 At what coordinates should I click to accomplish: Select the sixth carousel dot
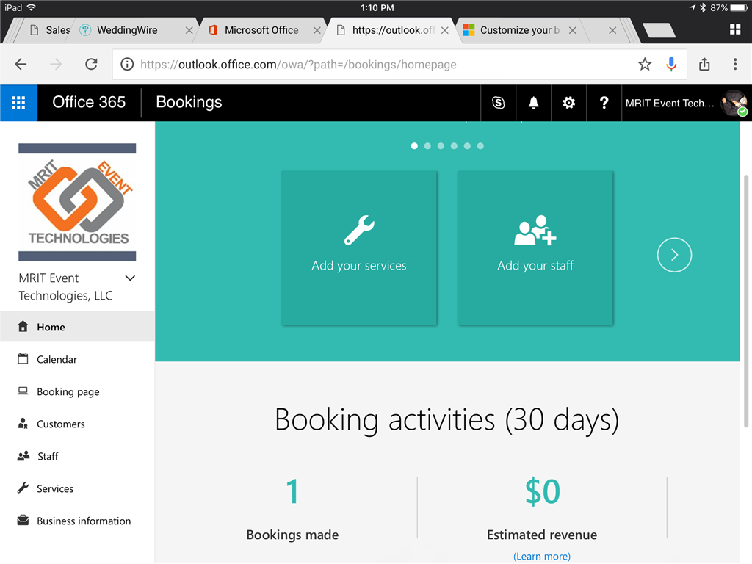point(480,146)
